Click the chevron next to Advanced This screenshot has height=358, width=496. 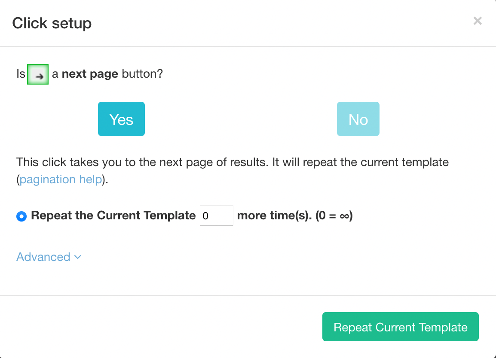78,257
